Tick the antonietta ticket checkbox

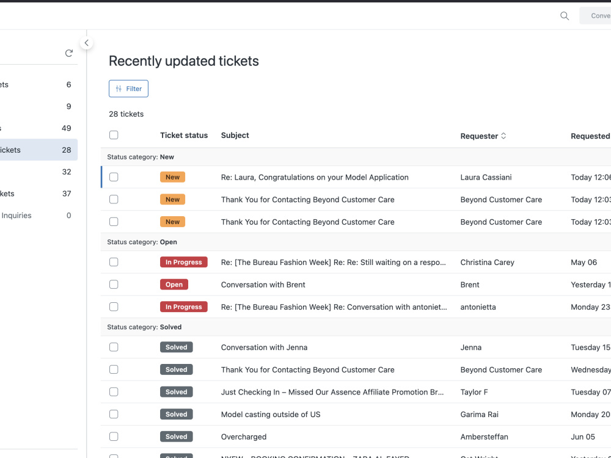point(114,307)
